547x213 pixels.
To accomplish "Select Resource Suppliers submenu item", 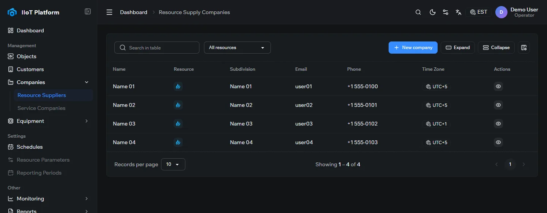I will [53, 95].
